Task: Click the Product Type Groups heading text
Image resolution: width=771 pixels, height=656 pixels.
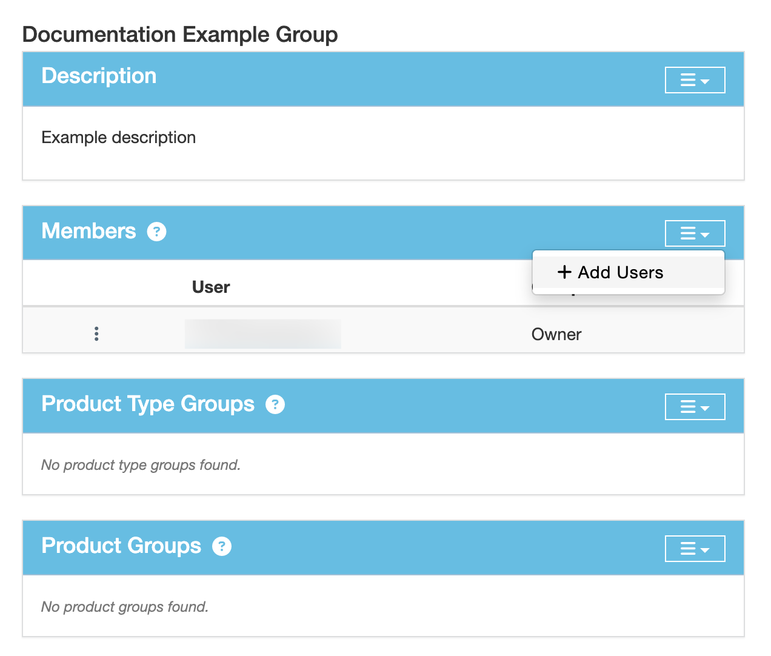Action: coord(148,404)
